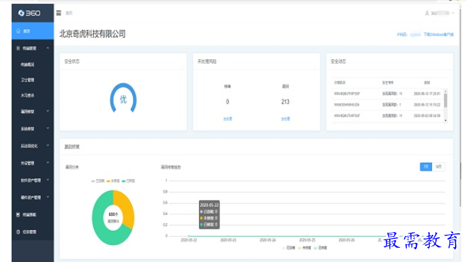Toggle the orange legend entry below the trend chart
This screenshot has width=466, height=262.
click(x=305, y=248)
